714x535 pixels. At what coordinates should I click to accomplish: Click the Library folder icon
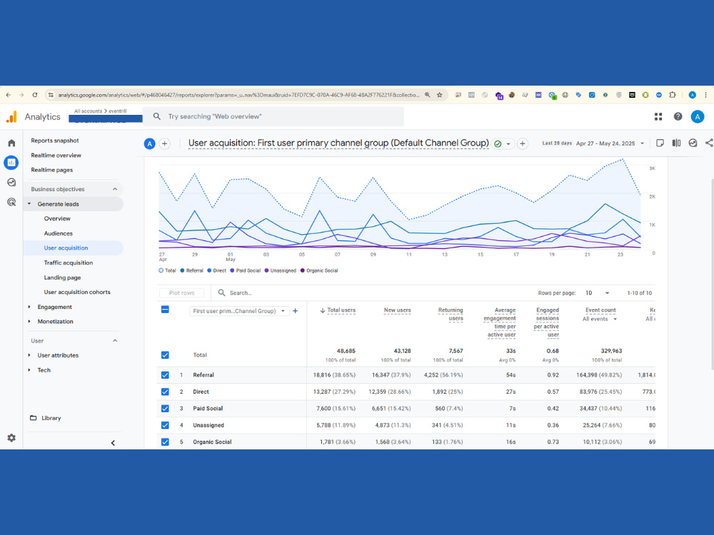(x=34, y=417)
